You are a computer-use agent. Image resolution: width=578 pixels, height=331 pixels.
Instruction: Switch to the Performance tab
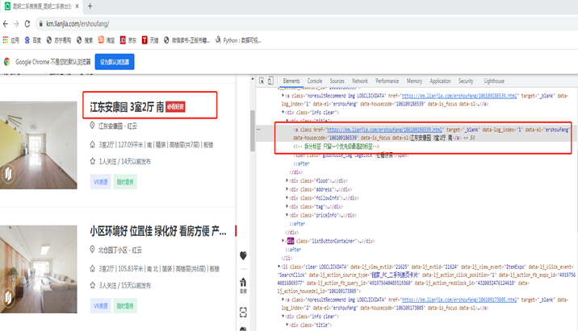point(387,81)
